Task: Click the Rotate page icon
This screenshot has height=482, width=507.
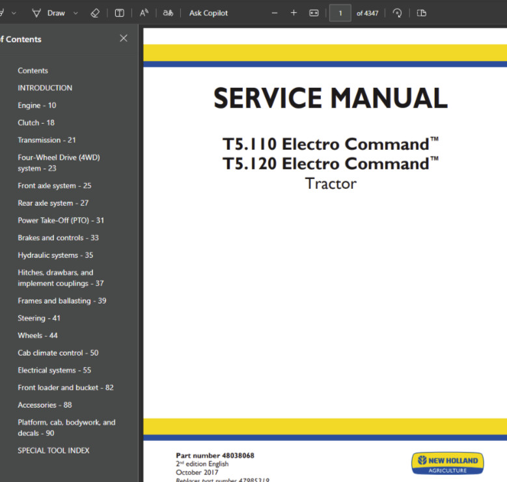Action: [397, 13]
